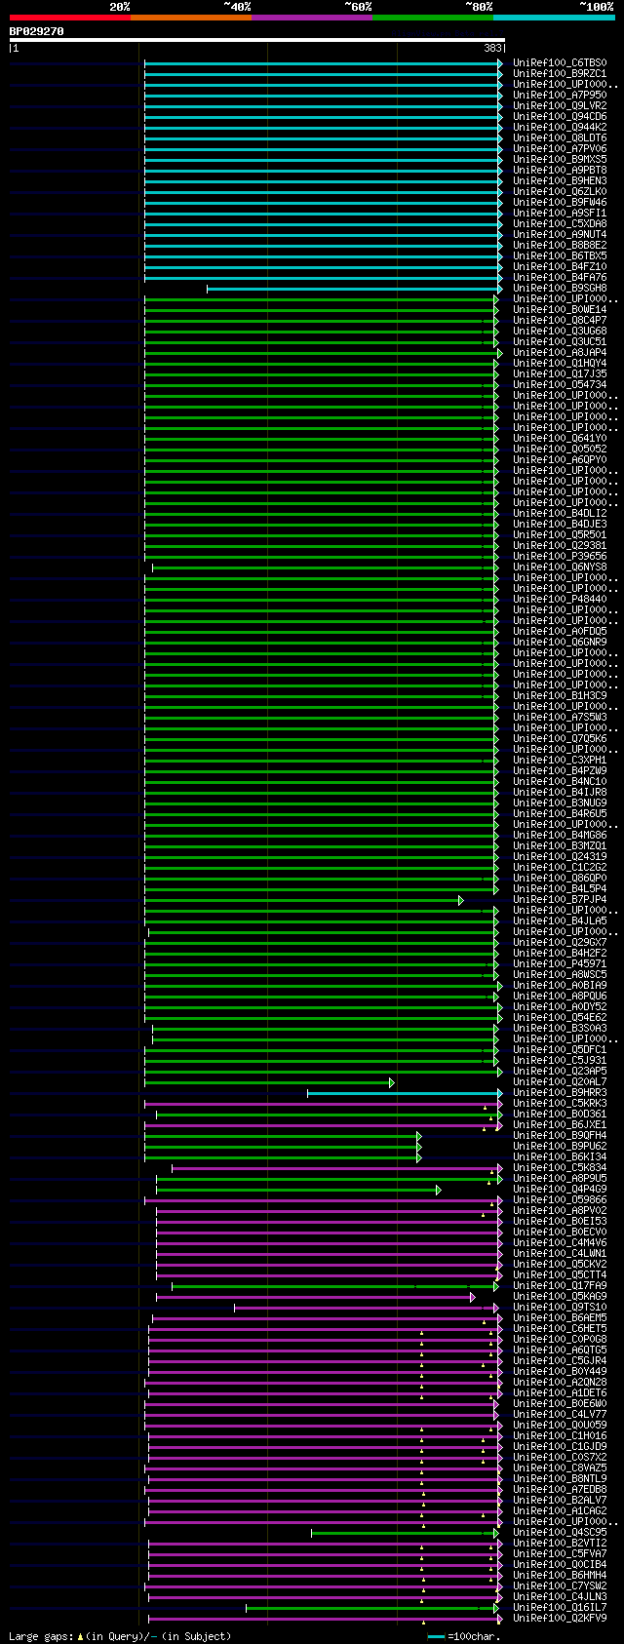Select the UniRef100_O54734 entry
The height and width of the screenshot is (1644, 624).
coord(560,385)
